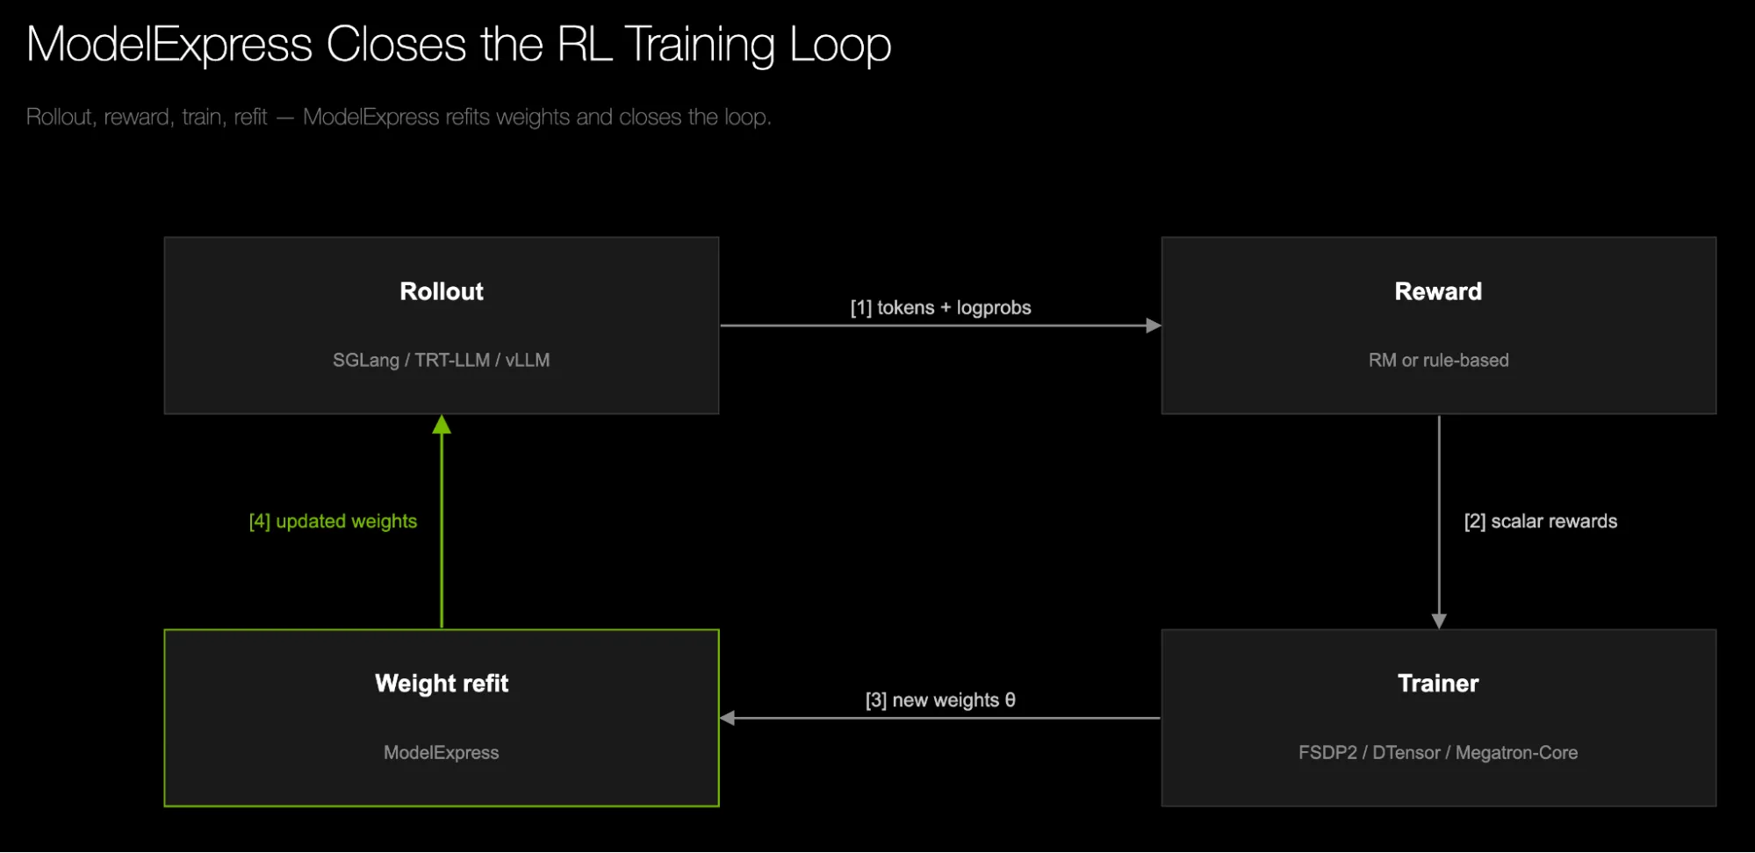Click the title "ModelExpress Closes the RL Training Loop"

point(458,45)
